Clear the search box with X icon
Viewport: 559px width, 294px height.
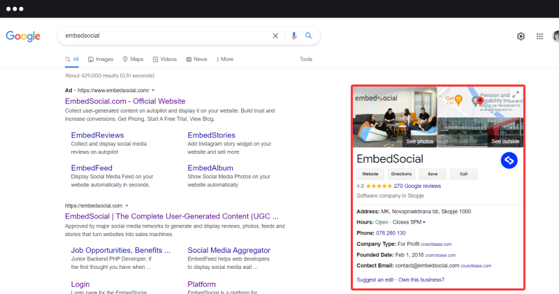point(275,36)
